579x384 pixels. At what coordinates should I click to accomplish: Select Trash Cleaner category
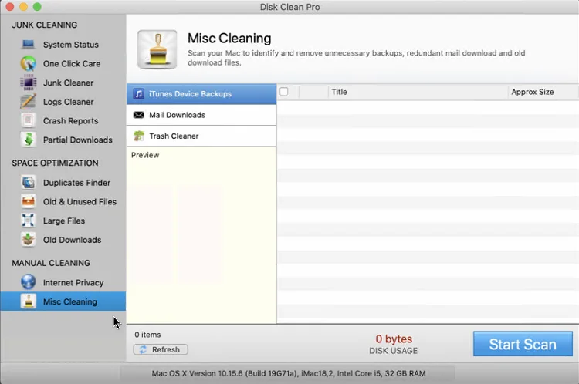[x=201, y=136]
